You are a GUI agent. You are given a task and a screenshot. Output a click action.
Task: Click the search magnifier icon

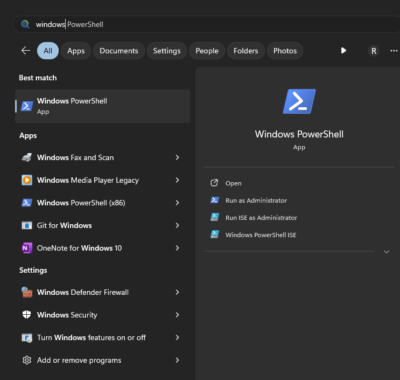pos(25,24)
